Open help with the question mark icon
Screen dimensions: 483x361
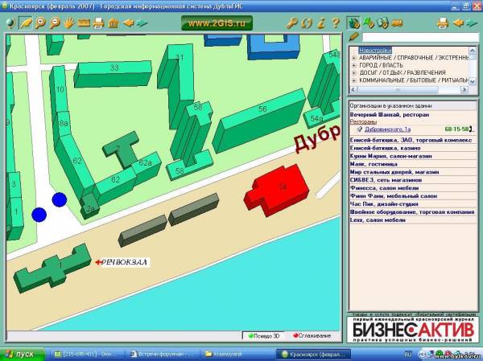tap(336, 23)
